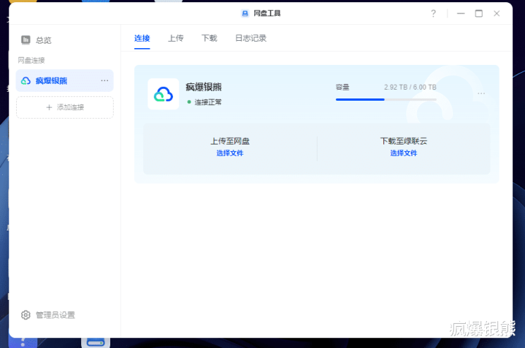Image resolution: width=525 pixels, height=348 pixels.
Task: Click the 疯爆银熊 connection name on card
Action: click(204, 87)
